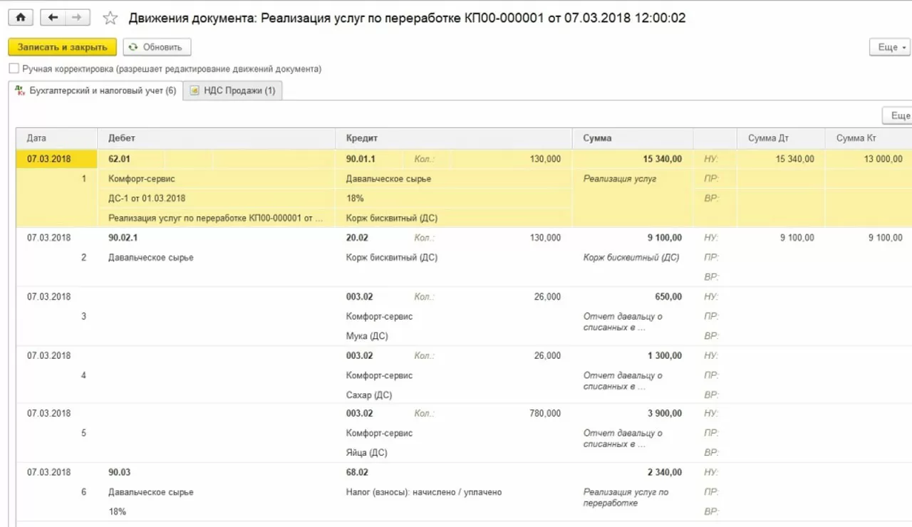Image resolution: width=912 pixels, height=527 pixels.
Task: Click the Дебет column header
Action: (122, 138)
